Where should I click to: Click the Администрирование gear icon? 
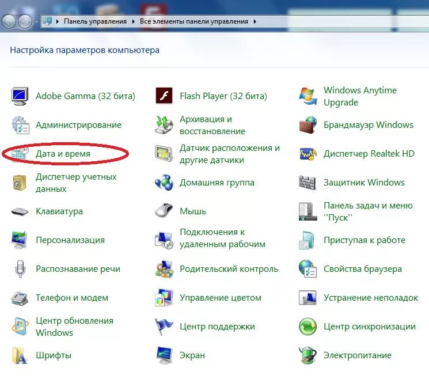coord(20,125)
